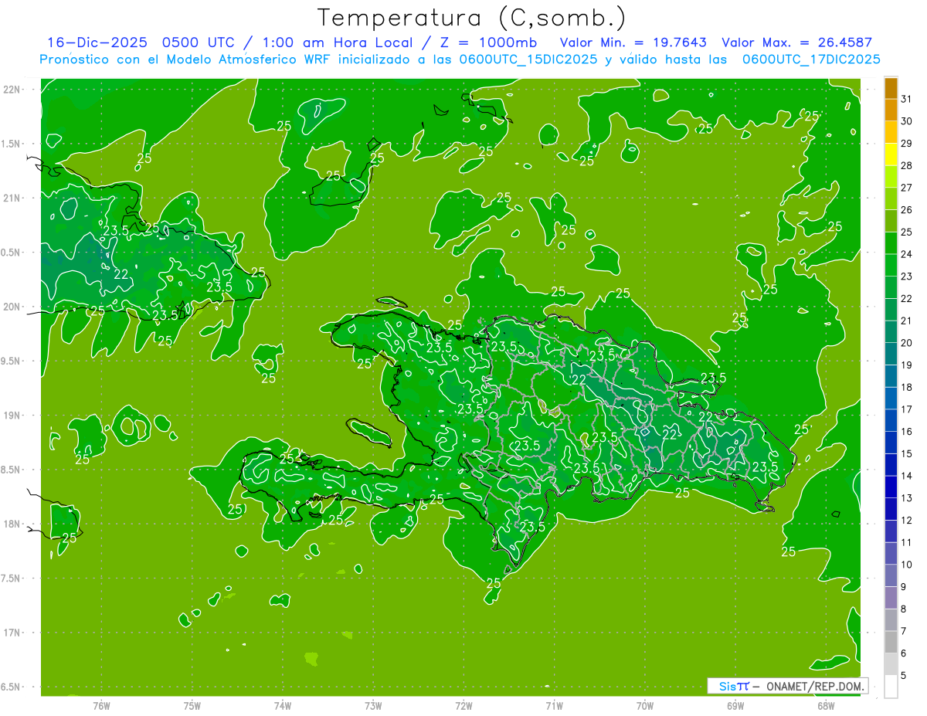This screenshot has width=927, height=716.
Task: Click the 68W longitude axis label
Action: pyautogui.click(x=825, y=706)
